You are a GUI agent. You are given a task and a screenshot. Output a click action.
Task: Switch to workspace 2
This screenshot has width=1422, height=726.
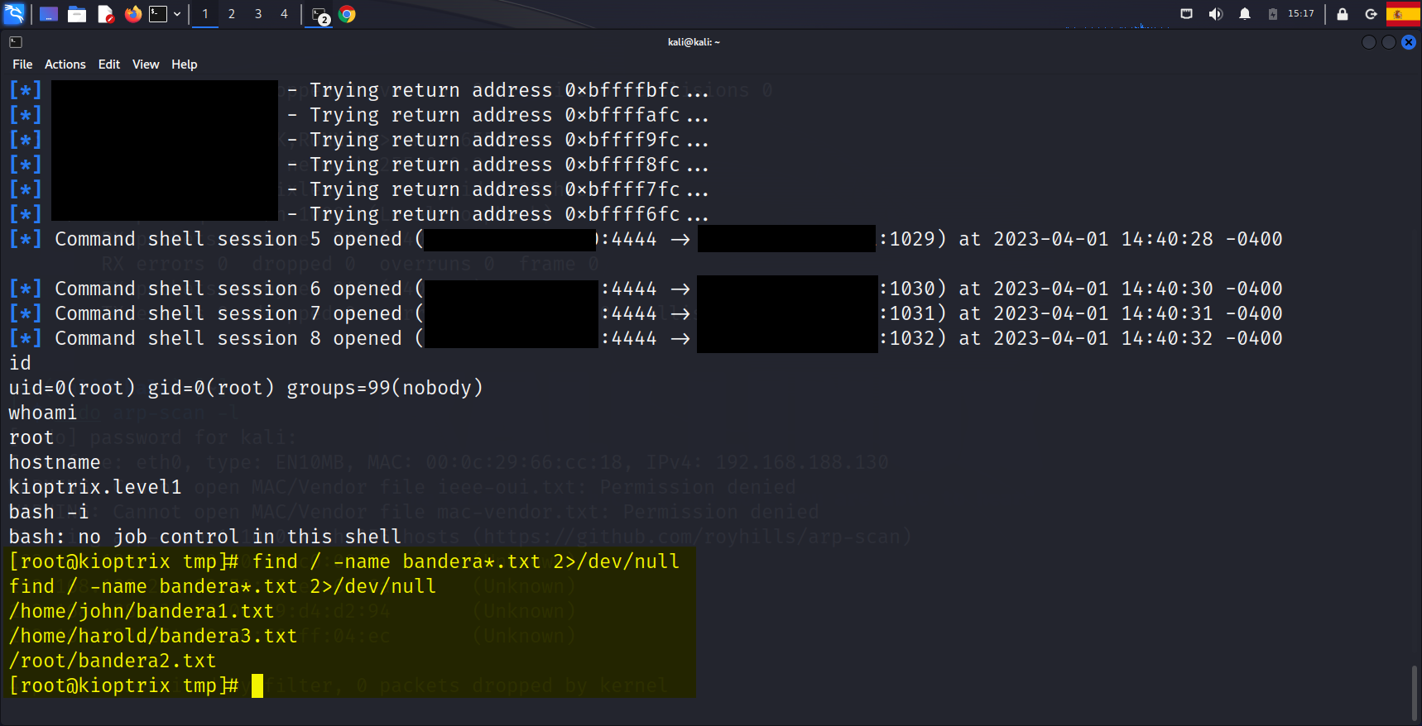[x=232, y=14]
